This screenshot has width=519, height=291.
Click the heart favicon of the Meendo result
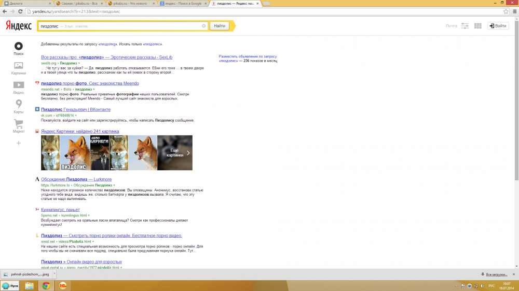click(x=37, y=83)
